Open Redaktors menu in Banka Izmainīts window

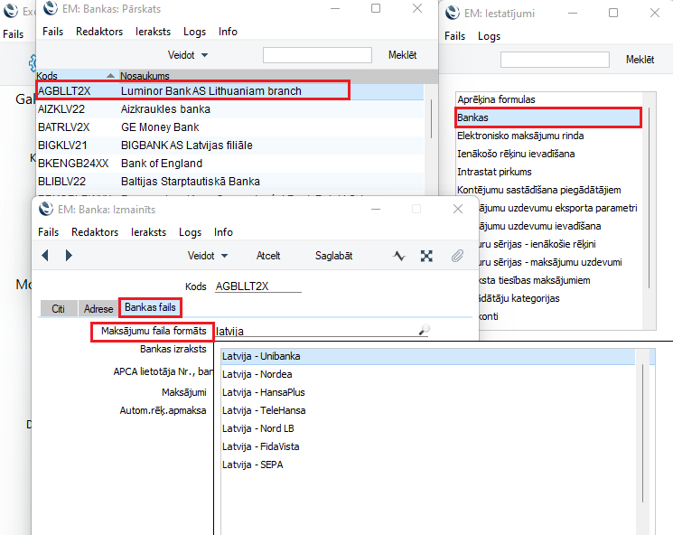95,232
